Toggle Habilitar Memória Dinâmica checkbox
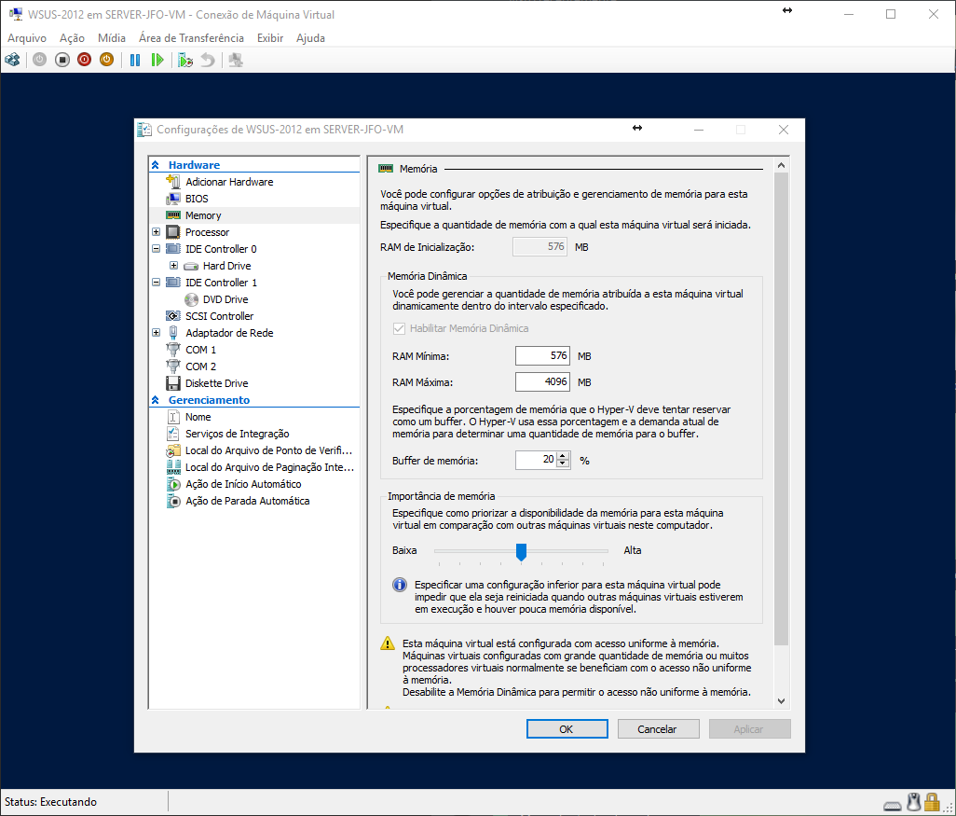 click(x=399, y=328)
